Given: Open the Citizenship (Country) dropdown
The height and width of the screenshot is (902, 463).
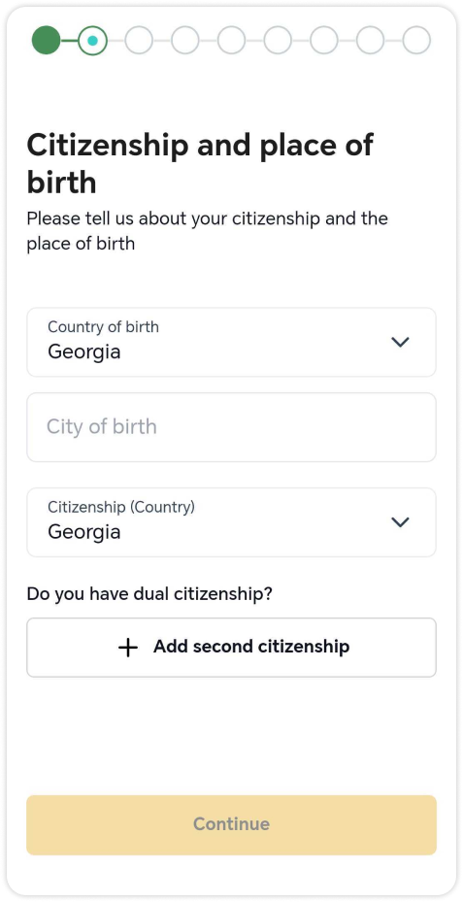Looking at the screenshot, I should pos(231,522).
